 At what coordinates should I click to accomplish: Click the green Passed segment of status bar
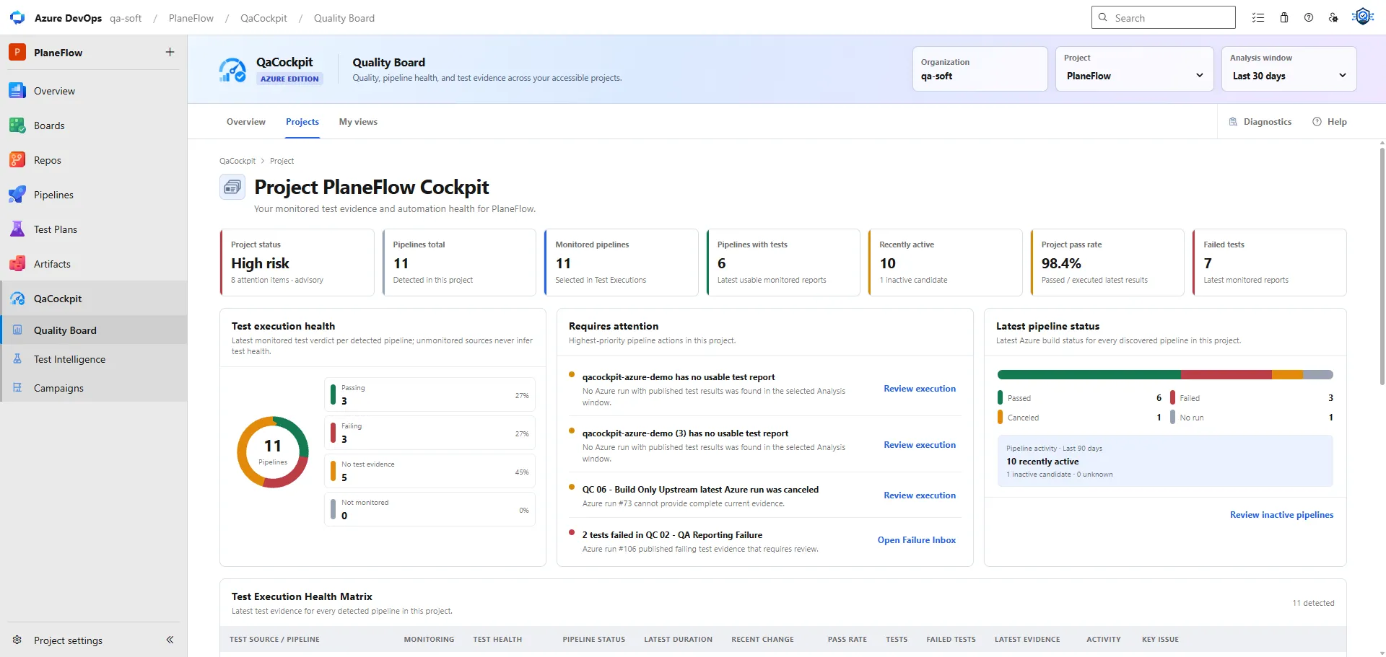pos(1089,375)
